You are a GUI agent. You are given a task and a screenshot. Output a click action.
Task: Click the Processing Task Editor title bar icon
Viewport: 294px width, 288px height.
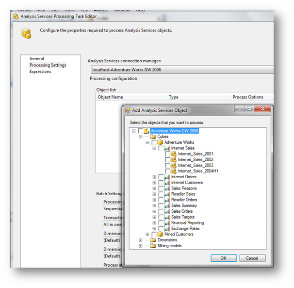16,17
